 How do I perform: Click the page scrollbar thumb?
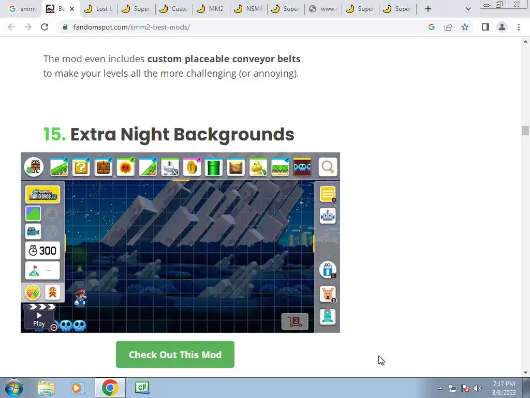(525, 130)
